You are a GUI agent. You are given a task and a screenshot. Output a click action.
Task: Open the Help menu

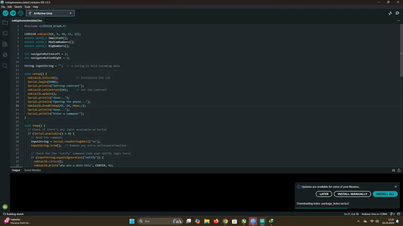coord(35,7)
